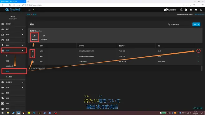
Task: Select the Disks item in sidebar
Action: (x=14, y=71)
